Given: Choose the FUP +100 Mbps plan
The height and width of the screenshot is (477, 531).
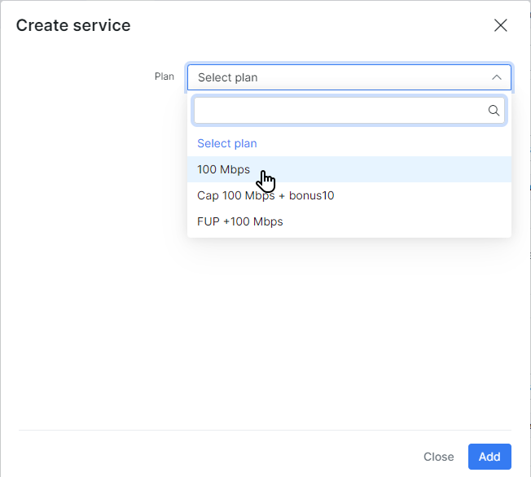Looking at the screenshot, I should coord(349,221).
